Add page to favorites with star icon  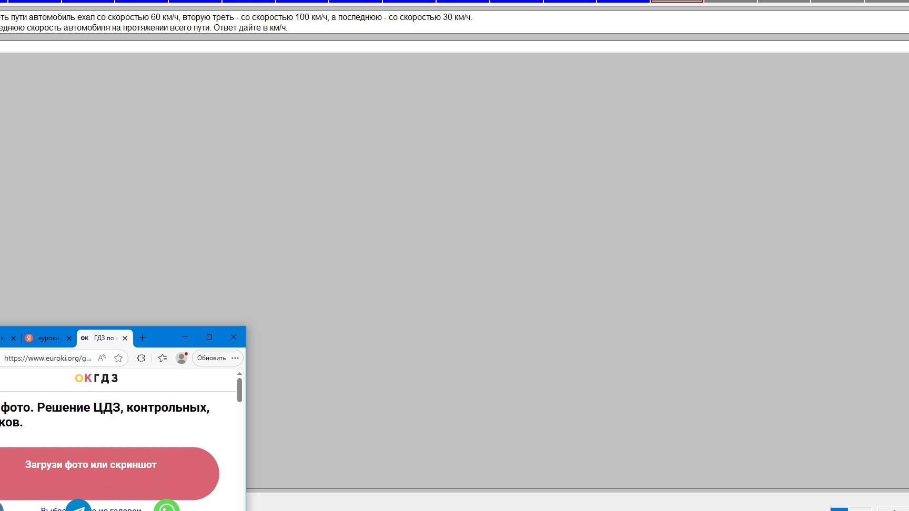[118, 358]
